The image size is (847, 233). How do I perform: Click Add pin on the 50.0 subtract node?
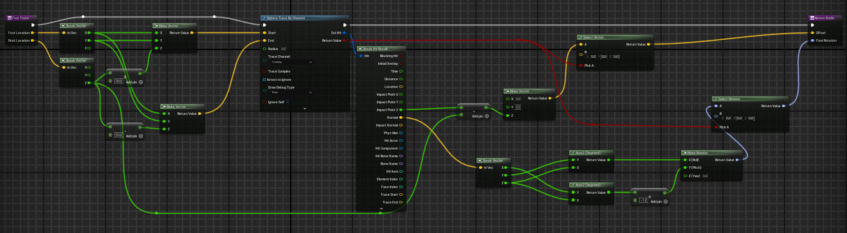pyautogui.click(x=134, y=136)
